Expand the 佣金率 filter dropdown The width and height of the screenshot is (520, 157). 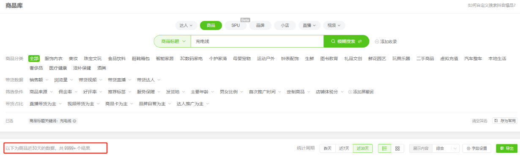pos(68,92)
